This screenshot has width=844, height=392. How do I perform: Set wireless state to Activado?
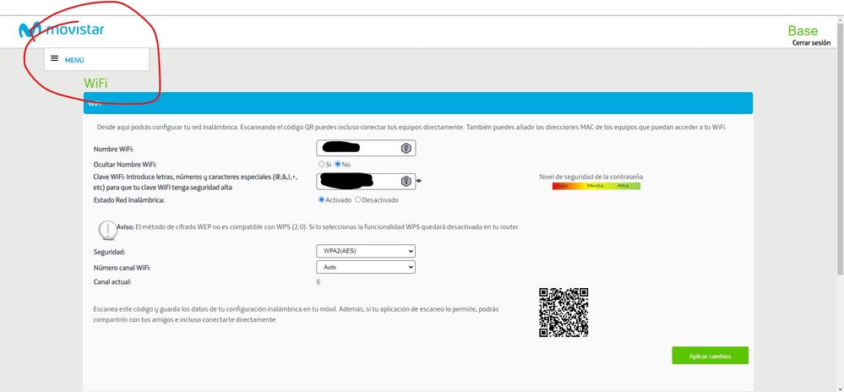321,199
